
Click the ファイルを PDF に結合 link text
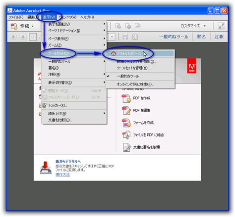tap(149, 135)
